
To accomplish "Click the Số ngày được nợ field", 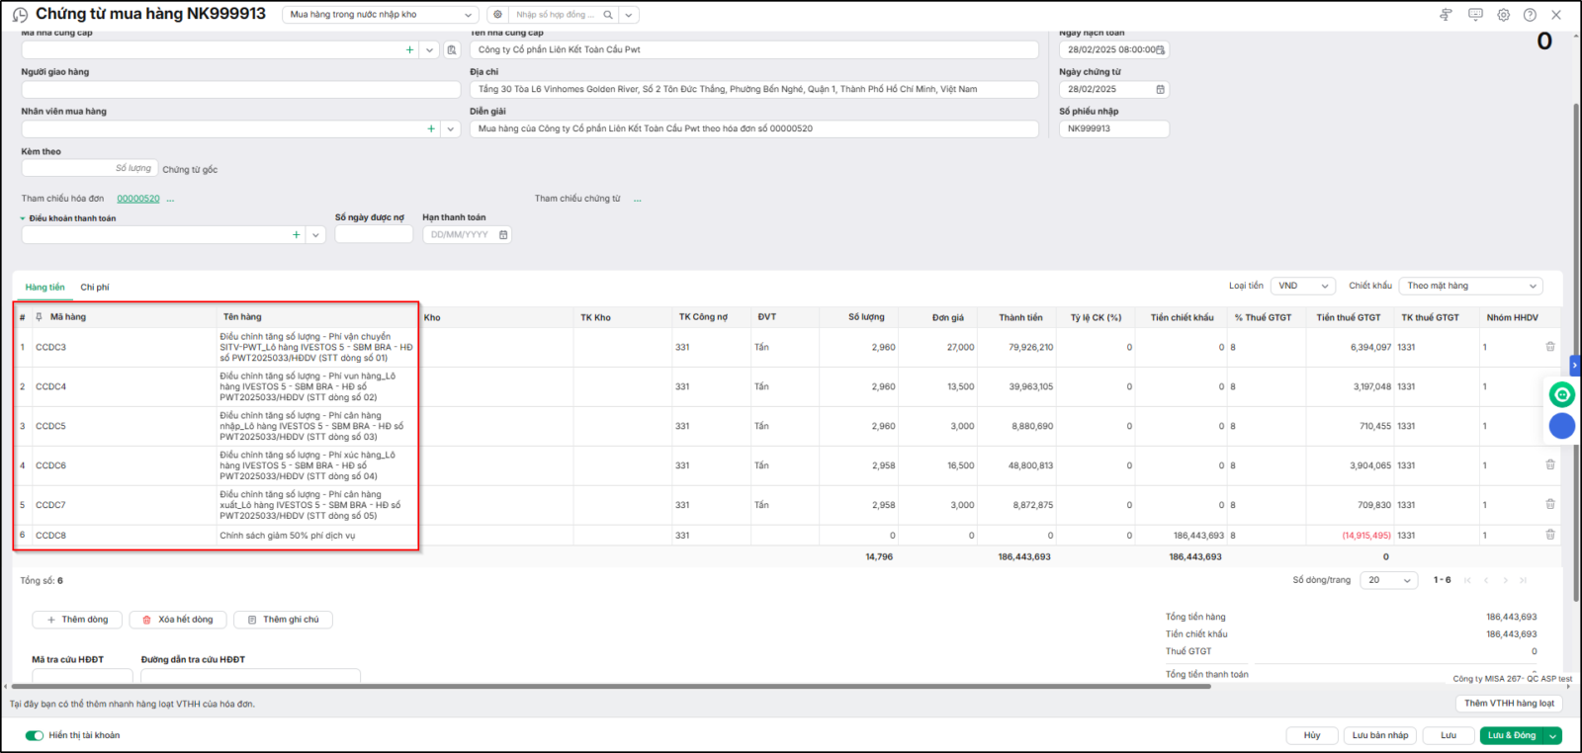I will (374, 235).
